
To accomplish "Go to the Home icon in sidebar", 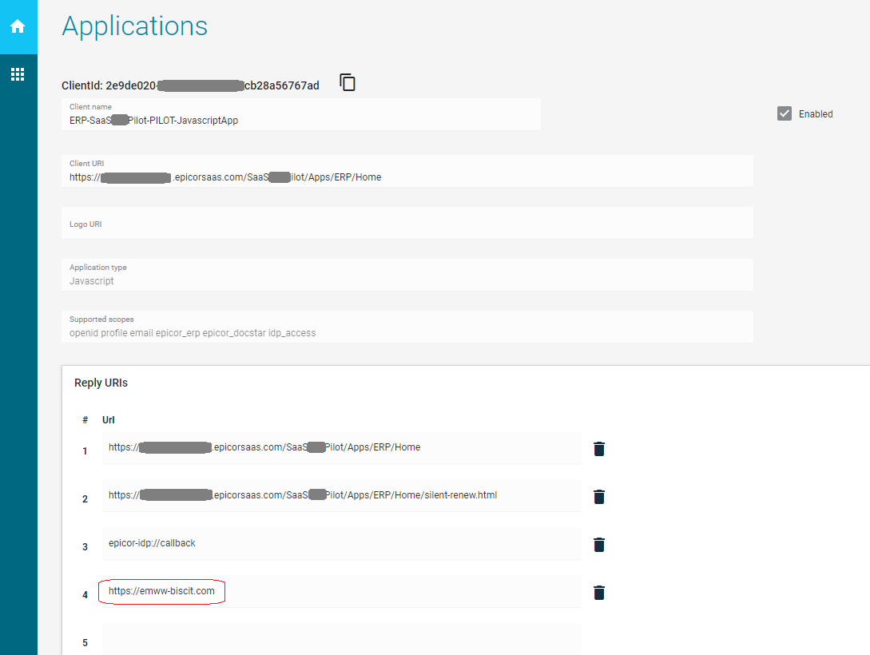I will (18, 26).
